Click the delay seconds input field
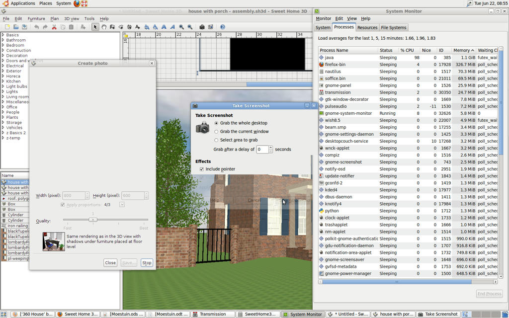 pos(262,149)
